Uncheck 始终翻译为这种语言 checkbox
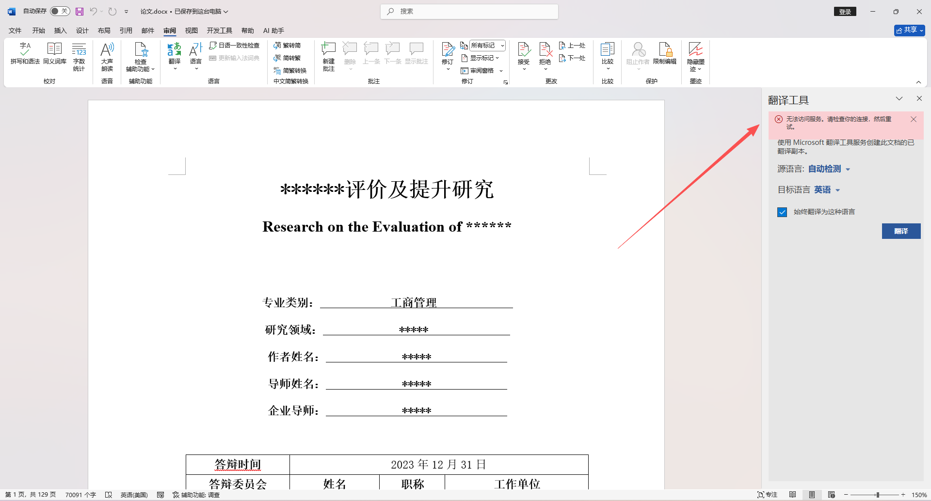 pos(782,212)
